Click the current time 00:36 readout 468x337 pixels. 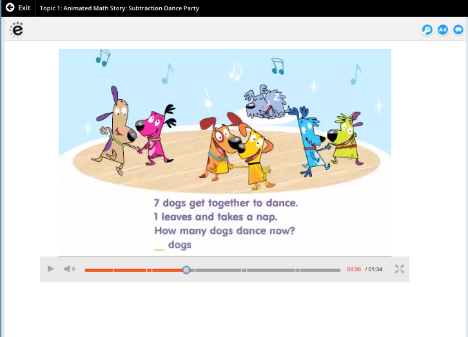pyautogui.click(x=354, y=269)
